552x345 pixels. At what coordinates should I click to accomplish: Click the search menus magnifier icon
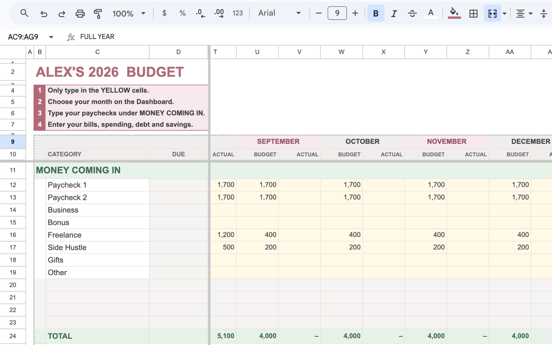coord(24,13)
